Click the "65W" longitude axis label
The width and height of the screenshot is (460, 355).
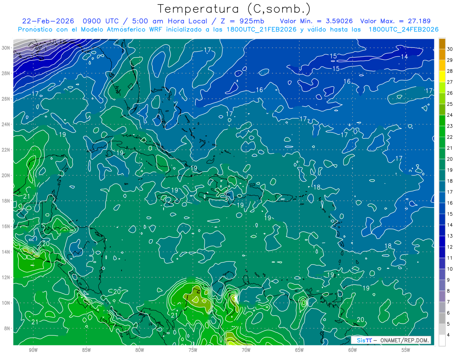tap(299, 350)
